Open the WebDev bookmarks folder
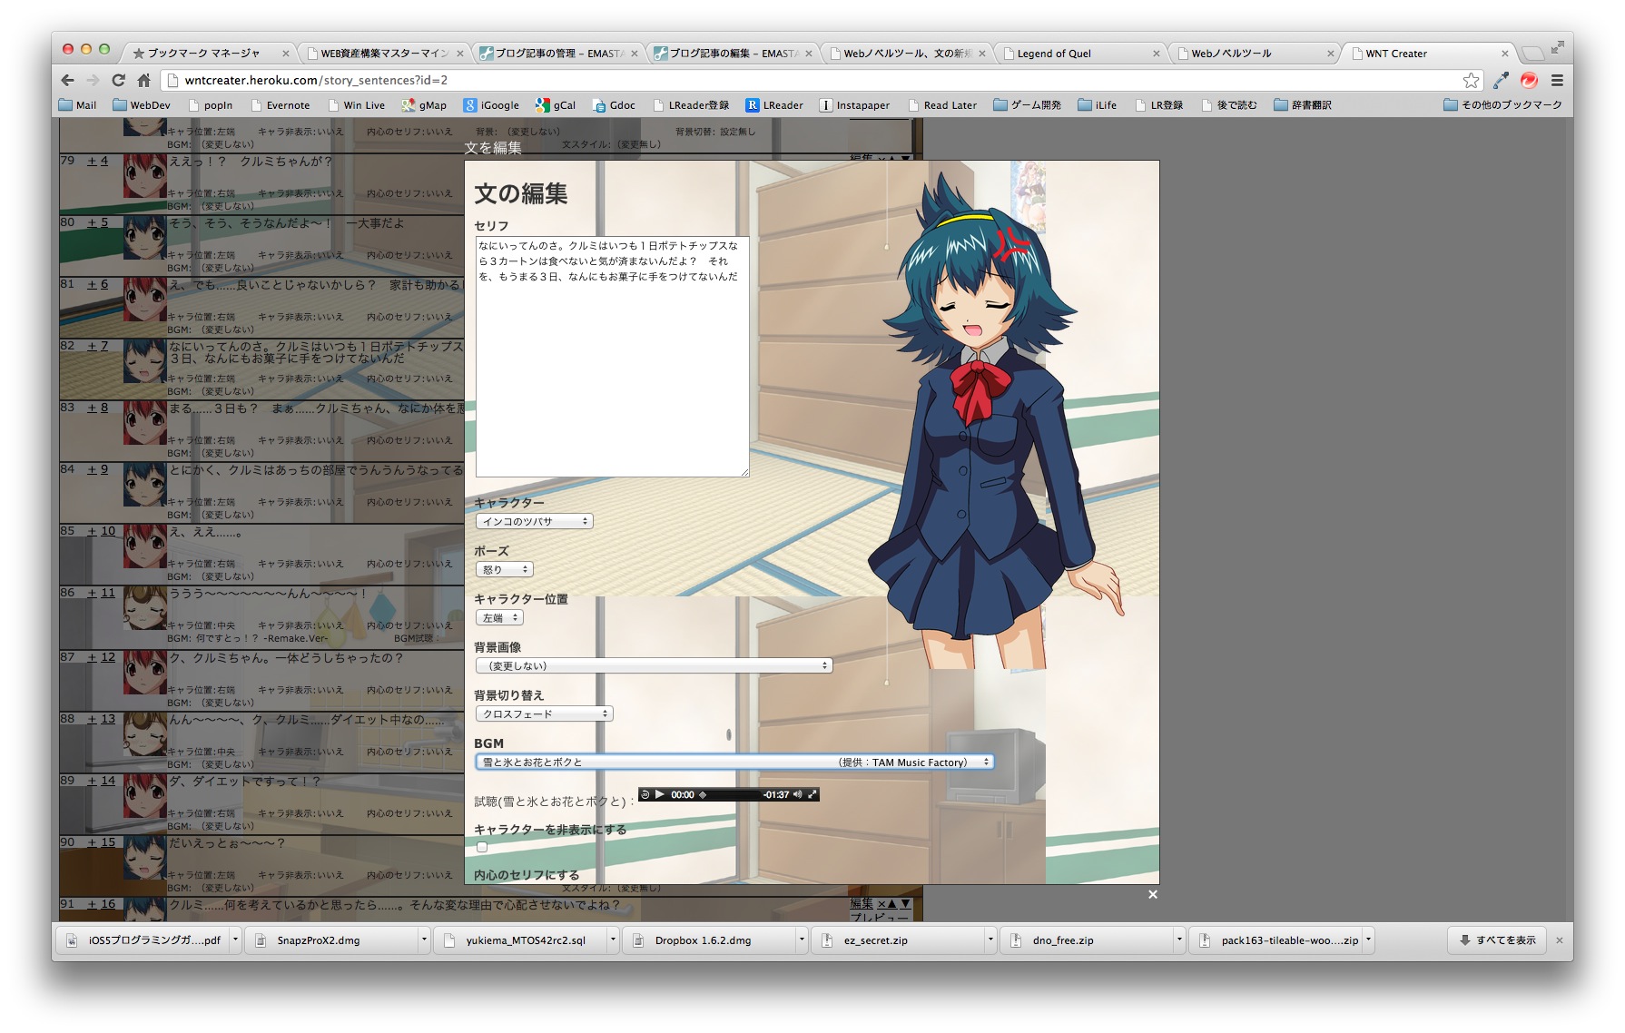This screenshot has height=1033, width=1625. point(142,105)
